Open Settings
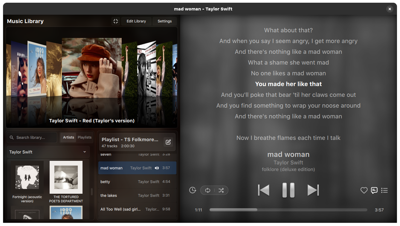This screenshot has width=400, height=226. click(x=165, y=21)
